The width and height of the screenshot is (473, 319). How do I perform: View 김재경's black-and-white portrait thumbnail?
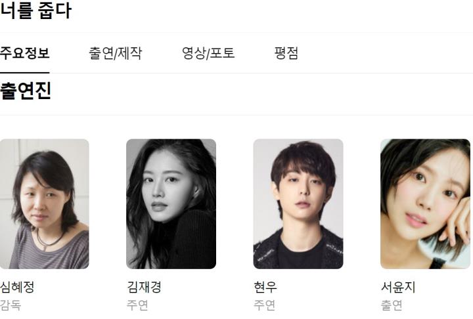point(171,204)
